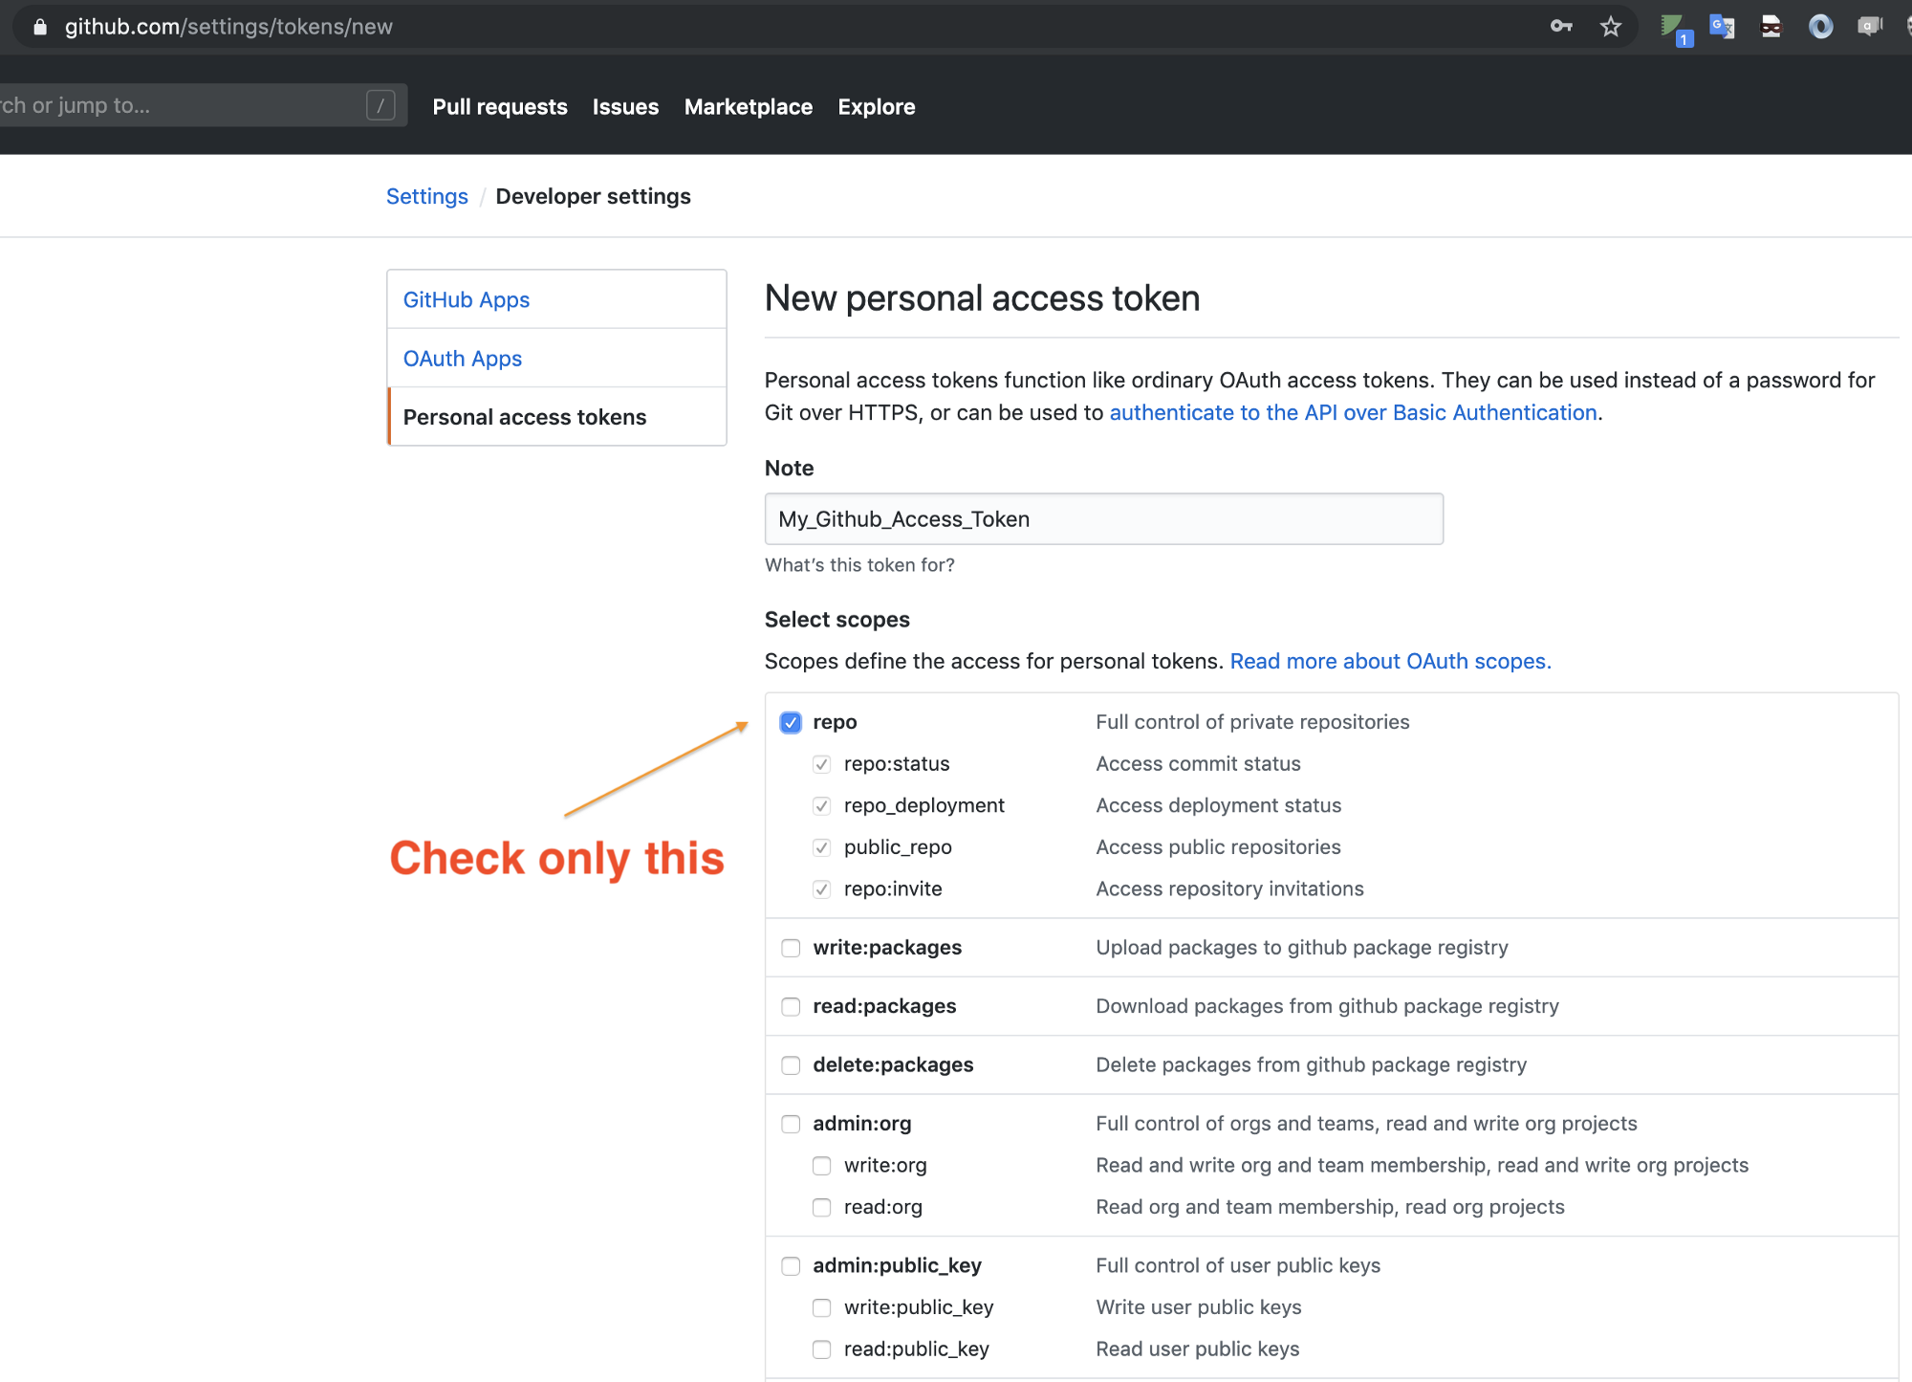Uncheck the repo scope checkbox
The width and height of the screenshot is (1912, 1382).
click(x=791, y=722)
